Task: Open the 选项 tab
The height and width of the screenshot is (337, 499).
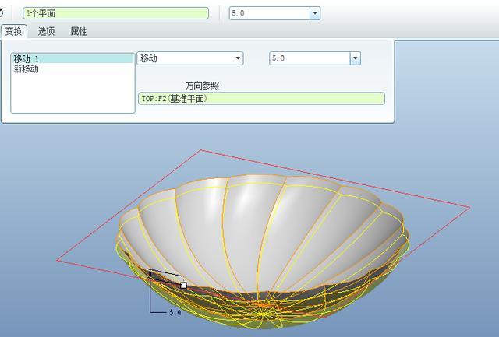Action: tap(46, 31)
